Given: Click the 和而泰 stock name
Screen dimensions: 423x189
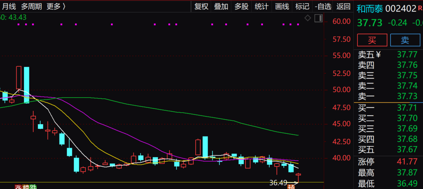Looking at the screenshot, I should (370, 8).
